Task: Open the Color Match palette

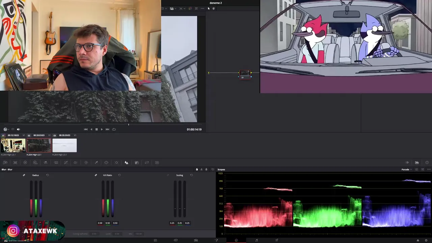Action: (15, 162)
